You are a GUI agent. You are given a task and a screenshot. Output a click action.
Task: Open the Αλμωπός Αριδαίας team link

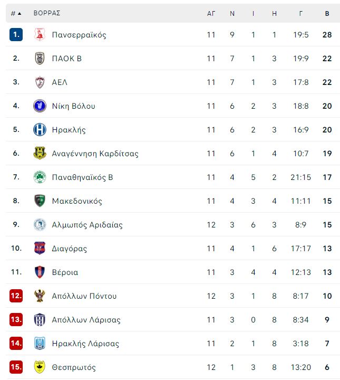[x=87, y=225]
